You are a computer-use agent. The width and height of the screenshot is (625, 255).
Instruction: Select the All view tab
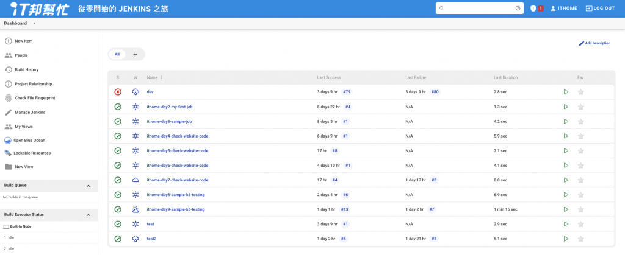pos(117,54)
